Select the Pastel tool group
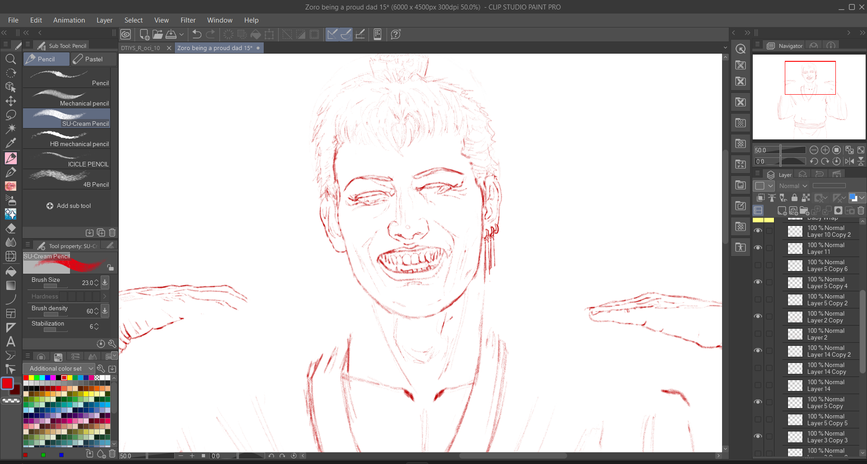The height and width of the screenshot is (464, 867). tap(93, 59)
